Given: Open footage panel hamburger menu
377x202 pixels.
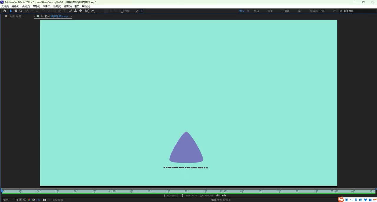Looking at the screenshot, I should 72,16.
